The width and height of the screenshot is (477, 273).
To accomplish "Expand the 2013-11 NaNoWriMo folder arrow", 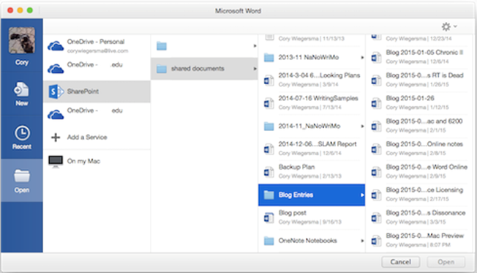I will (x=362, y=57).
